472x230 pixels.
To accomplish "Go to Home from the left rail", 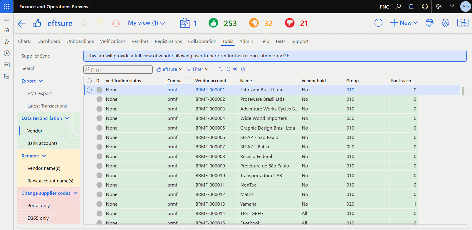I will (x=6, y=30).
